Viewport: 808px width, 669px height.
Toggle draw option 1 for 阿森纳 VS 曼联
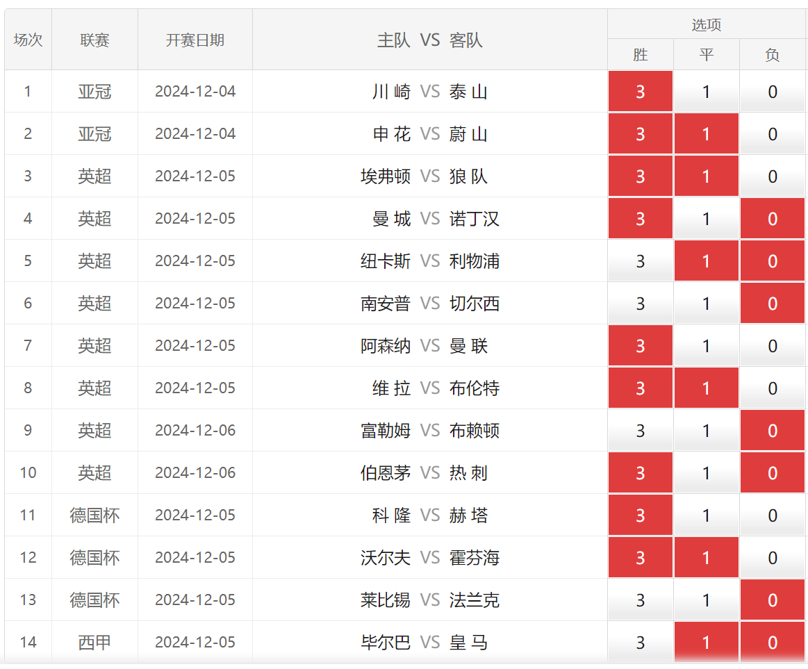706,345
